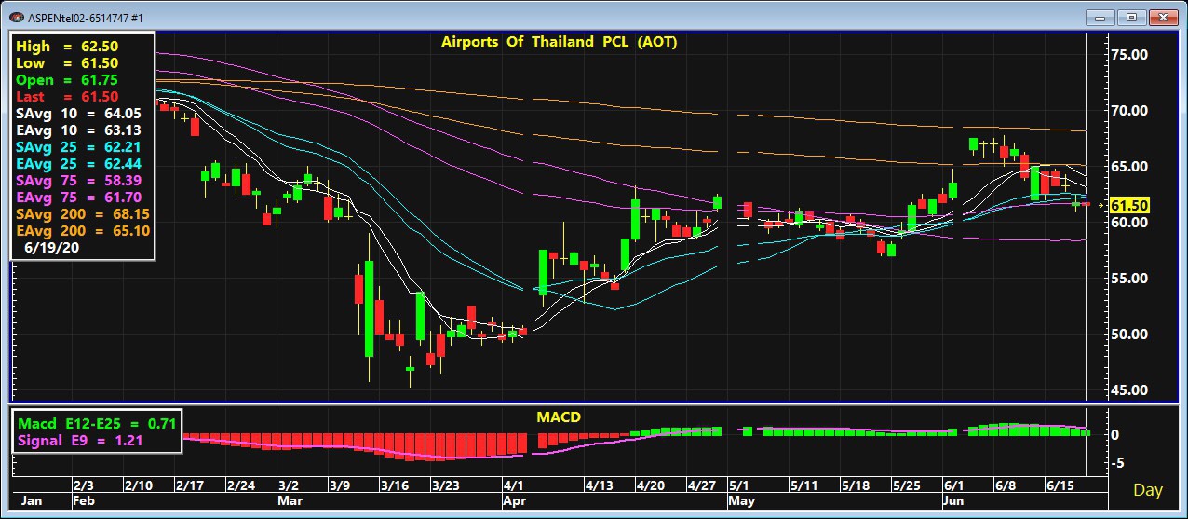Screen dimensions: 1188x519
Task: Click the 4/20 date marker
Action: pos(651,486)
